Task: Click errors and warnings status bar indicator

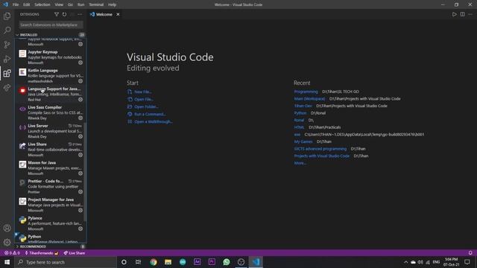Action: [12, 253]
